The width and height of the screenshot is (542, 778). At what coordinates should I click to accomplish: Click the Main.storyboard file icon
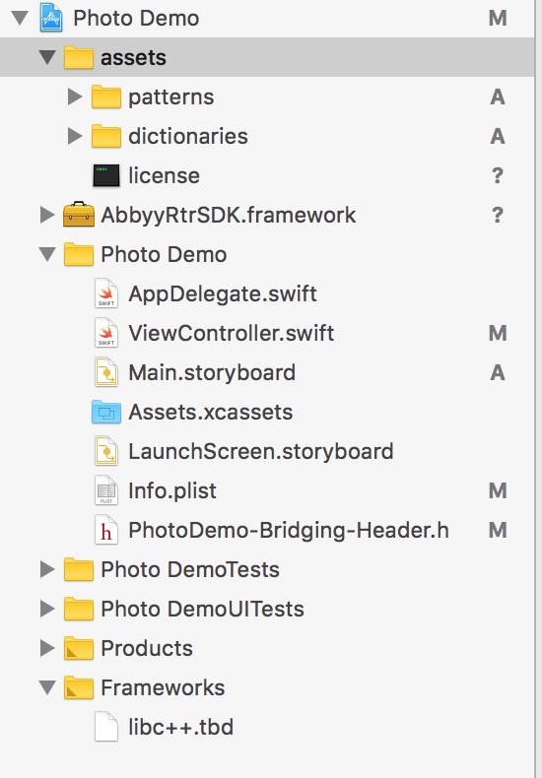point(106,372)
